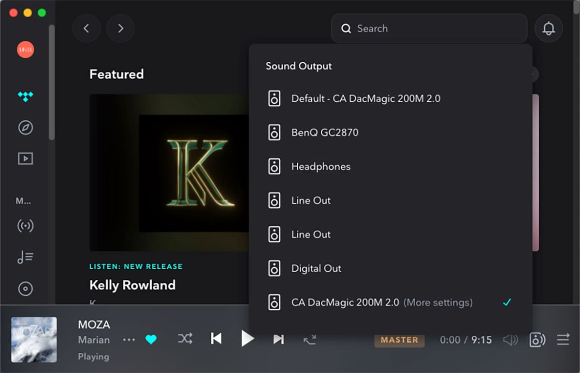The width and height of the screenshot is (580, 373).
Task: Choose the second Line Out output
Action: [x=391, y=235]
